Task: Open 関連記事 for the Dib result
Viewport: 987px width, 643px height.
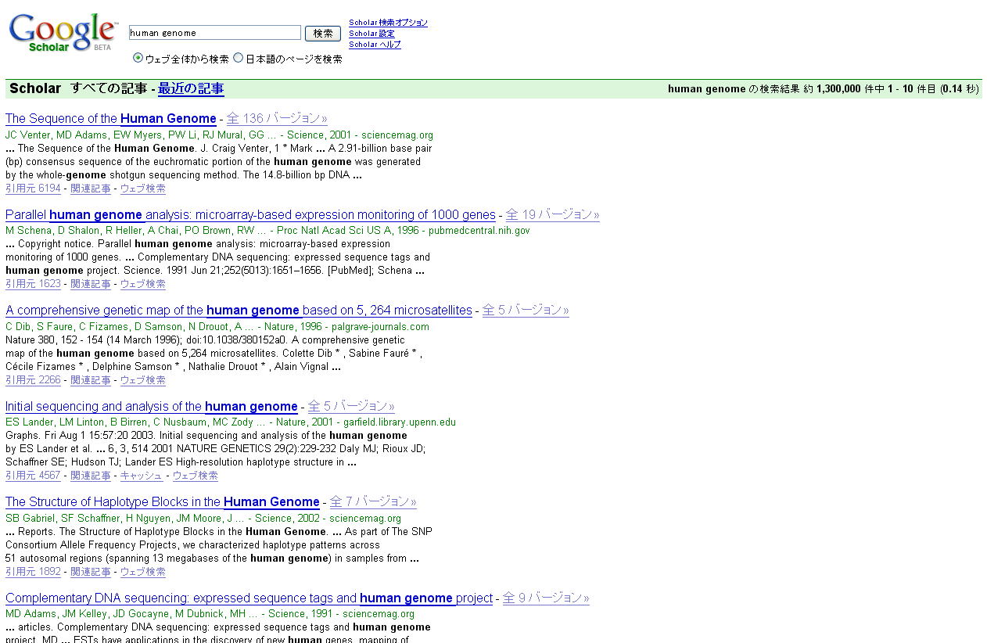Action: (x=91, y=380)
